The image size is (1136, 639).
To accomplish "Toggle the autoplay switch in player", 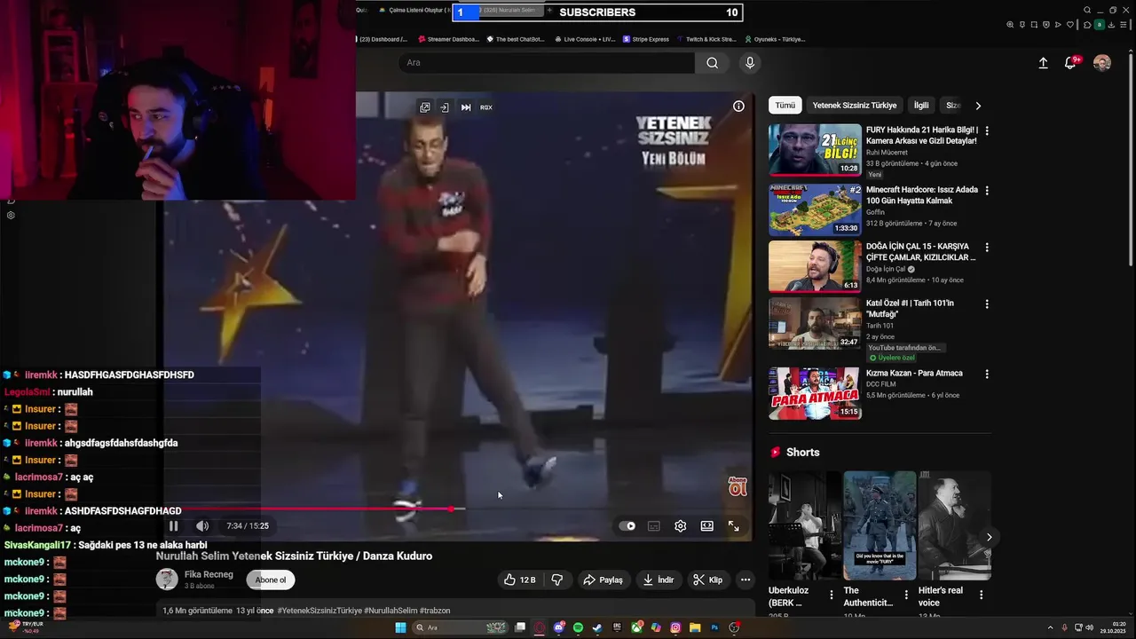I will coord(627,525).
